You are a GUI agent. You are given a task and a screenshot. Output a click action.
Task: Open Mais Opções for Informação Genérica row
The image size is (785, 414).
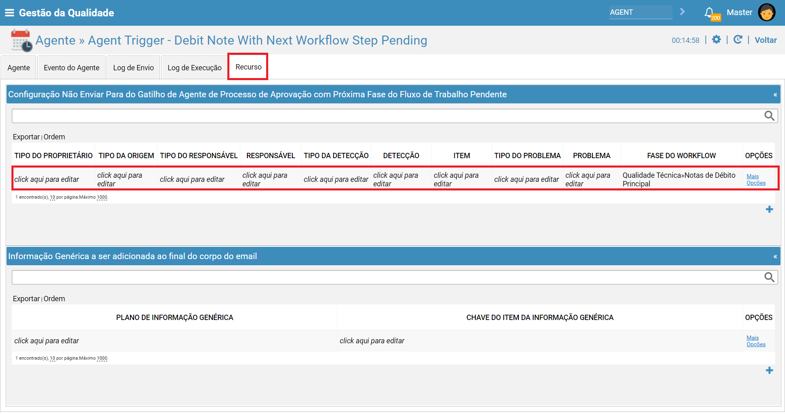coord(756,341)
